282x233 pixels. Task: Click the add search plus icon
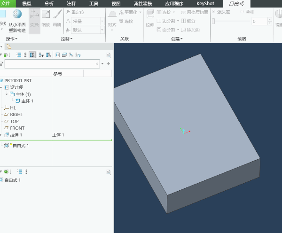point(108,63)
